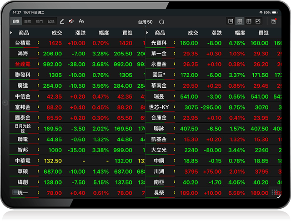Screen dimensions: 291x221
Task: Select the 永豐金 stock name
Action: tap(159, 64)
